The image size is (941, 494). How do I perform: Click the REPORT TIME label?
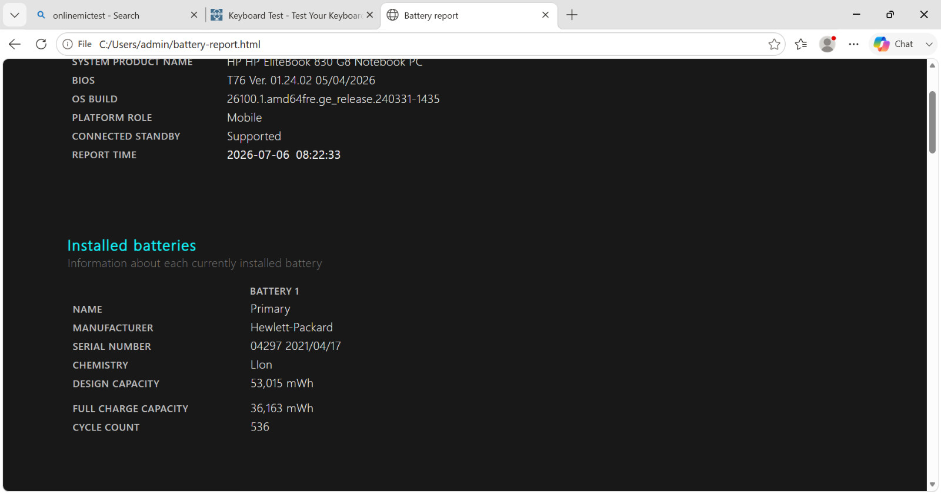coord(104,155)
